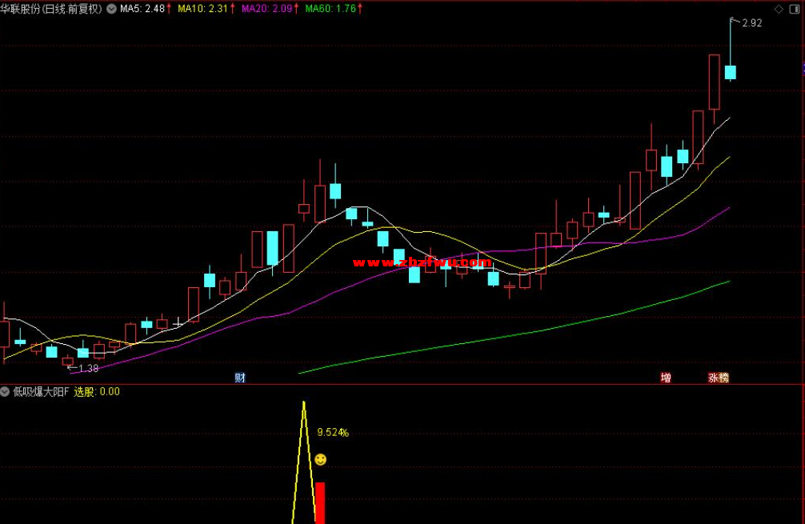Screen dimensions: 805x524
Task: Click the MA20: 2.09 indicator label
Action: tap(266, 9)
